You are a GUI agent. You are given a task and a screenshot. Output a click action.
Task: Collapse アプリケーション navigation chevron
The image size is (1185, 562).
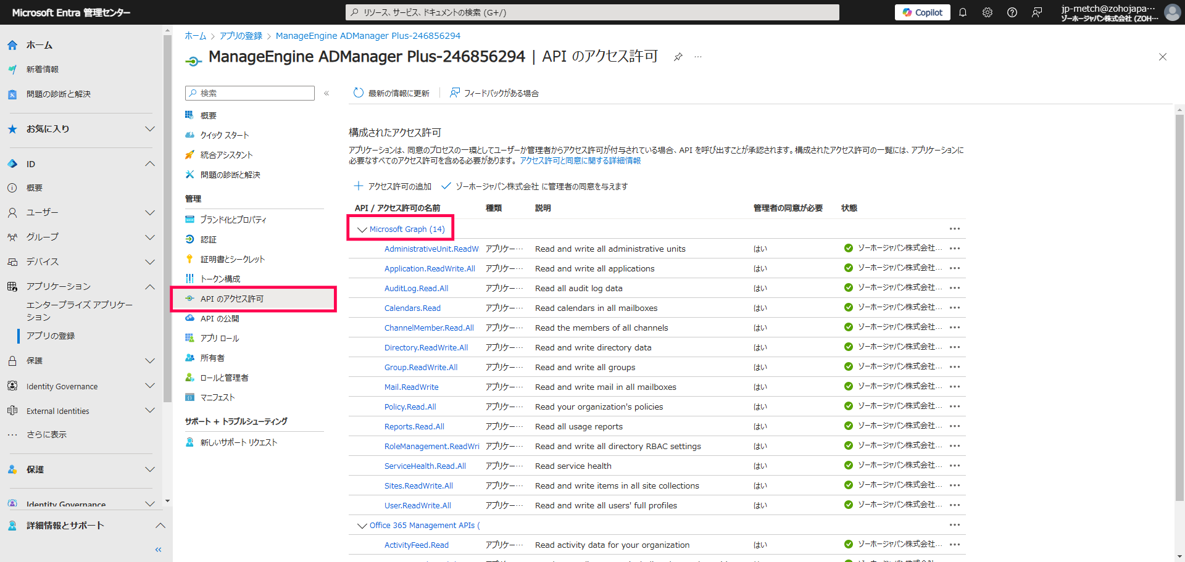(149, 287)
